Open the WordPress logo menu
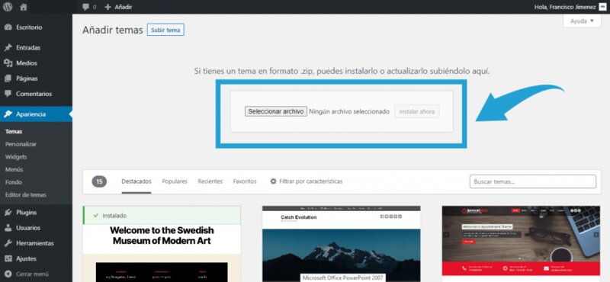 (8, 7)
